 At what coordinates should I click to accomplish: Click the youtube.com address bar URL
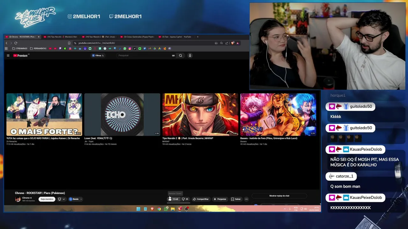96,43
